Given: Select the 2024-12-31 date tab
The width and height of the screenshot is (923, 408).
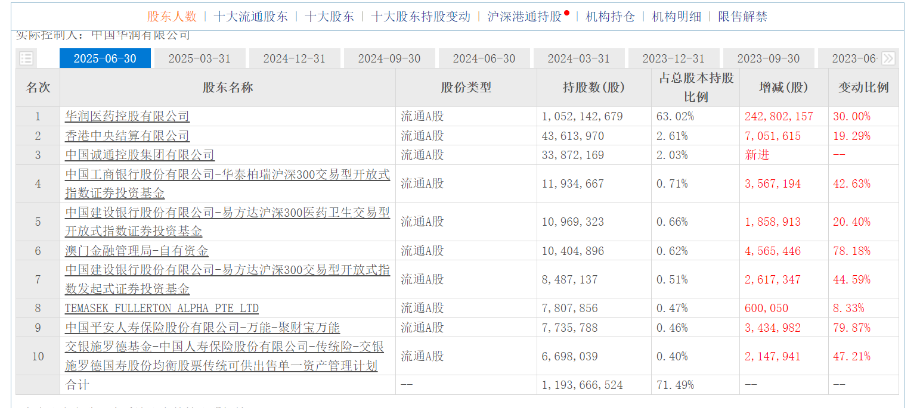Looking at the screenshot, I should point(295,58).
